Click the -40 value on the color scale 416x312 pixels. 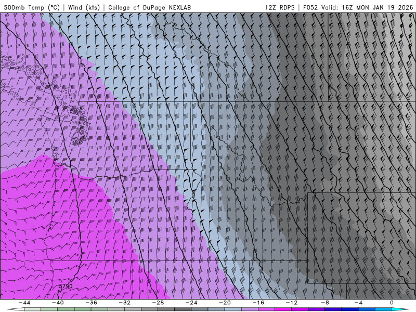pyautogui.click(x=58, y=303)
